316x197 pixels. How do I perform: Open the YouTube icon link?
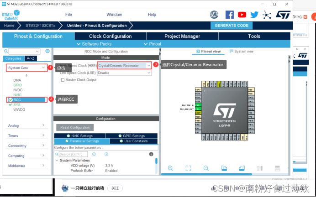(242, 15)
